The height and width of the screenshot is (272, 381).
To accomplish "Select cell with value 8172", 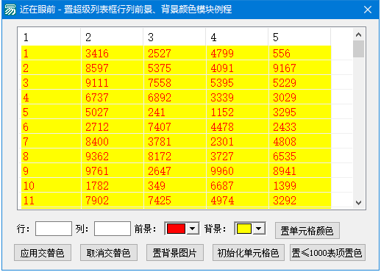I will pyautogui.click(x=174, y=156).
